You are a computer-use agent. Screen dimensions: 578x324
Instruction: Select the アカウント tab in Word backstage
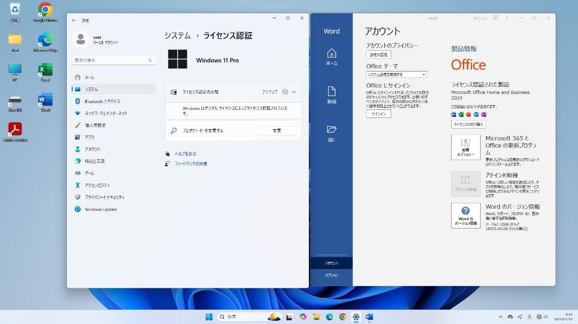pyautogui.click(x=332, y=263)
